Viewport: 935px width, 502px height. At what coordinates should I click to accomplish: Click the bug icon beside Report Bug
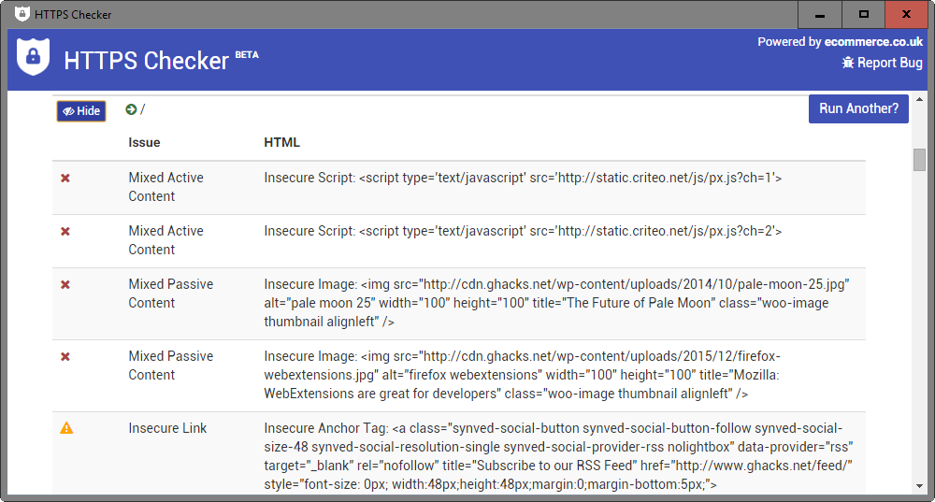click(x=847, y=63)
